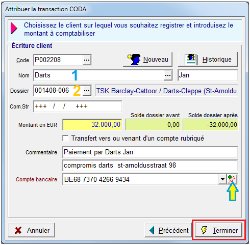This screenshot has height=245, width=250.
Task: Click the first Commentaire line field
Action: (x=150, y=152)
